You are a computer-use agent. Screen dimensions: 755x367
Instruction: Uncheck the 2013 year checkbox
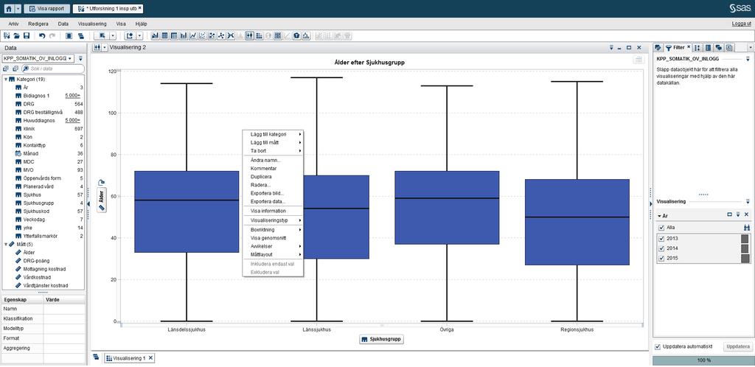(x=661, y=239)
